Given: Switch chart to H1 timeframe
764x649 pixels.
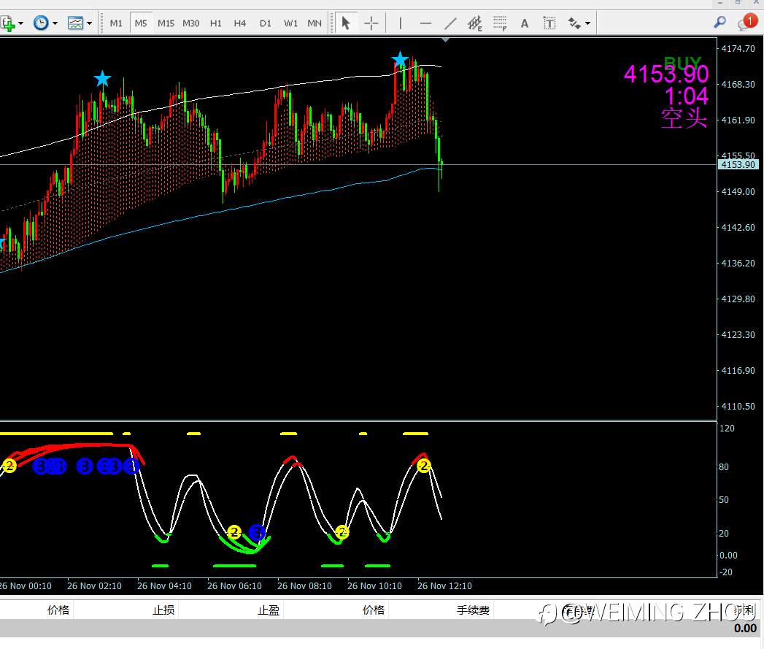Looking at the screenshot, I should [x=215, y=23].
